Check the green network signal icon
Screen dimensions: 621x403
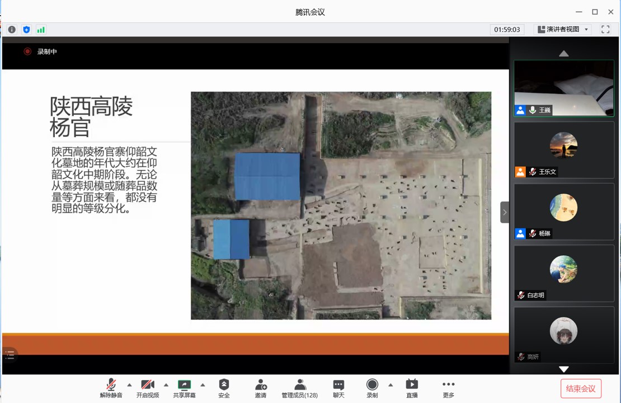tap(41, 30)
